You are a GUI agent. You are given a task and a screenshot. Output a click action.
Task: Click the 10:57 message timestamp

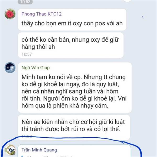coord(27,54)
